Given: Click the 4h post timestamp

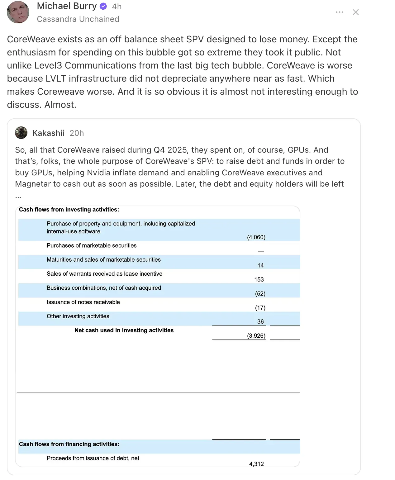Looking at the screenshot, I should pyautogui.click(x=117, y=7).
